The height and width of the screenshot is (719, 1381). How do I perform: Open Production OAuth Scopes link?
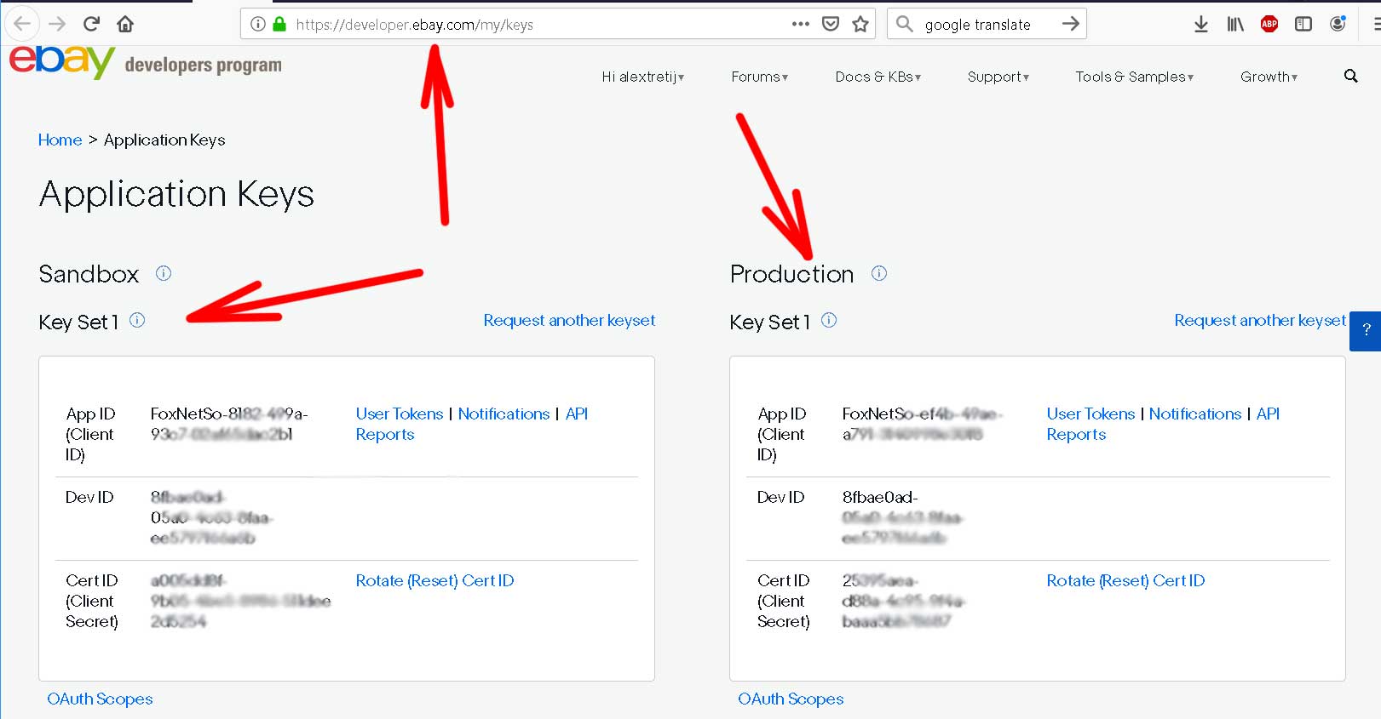point(791,699)
